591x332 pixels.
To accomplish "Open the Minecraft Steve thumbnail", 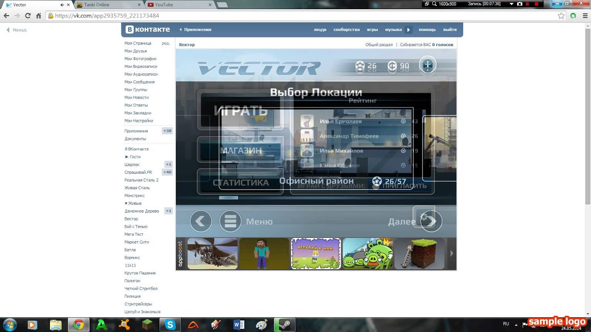I will tap(264, 254).
